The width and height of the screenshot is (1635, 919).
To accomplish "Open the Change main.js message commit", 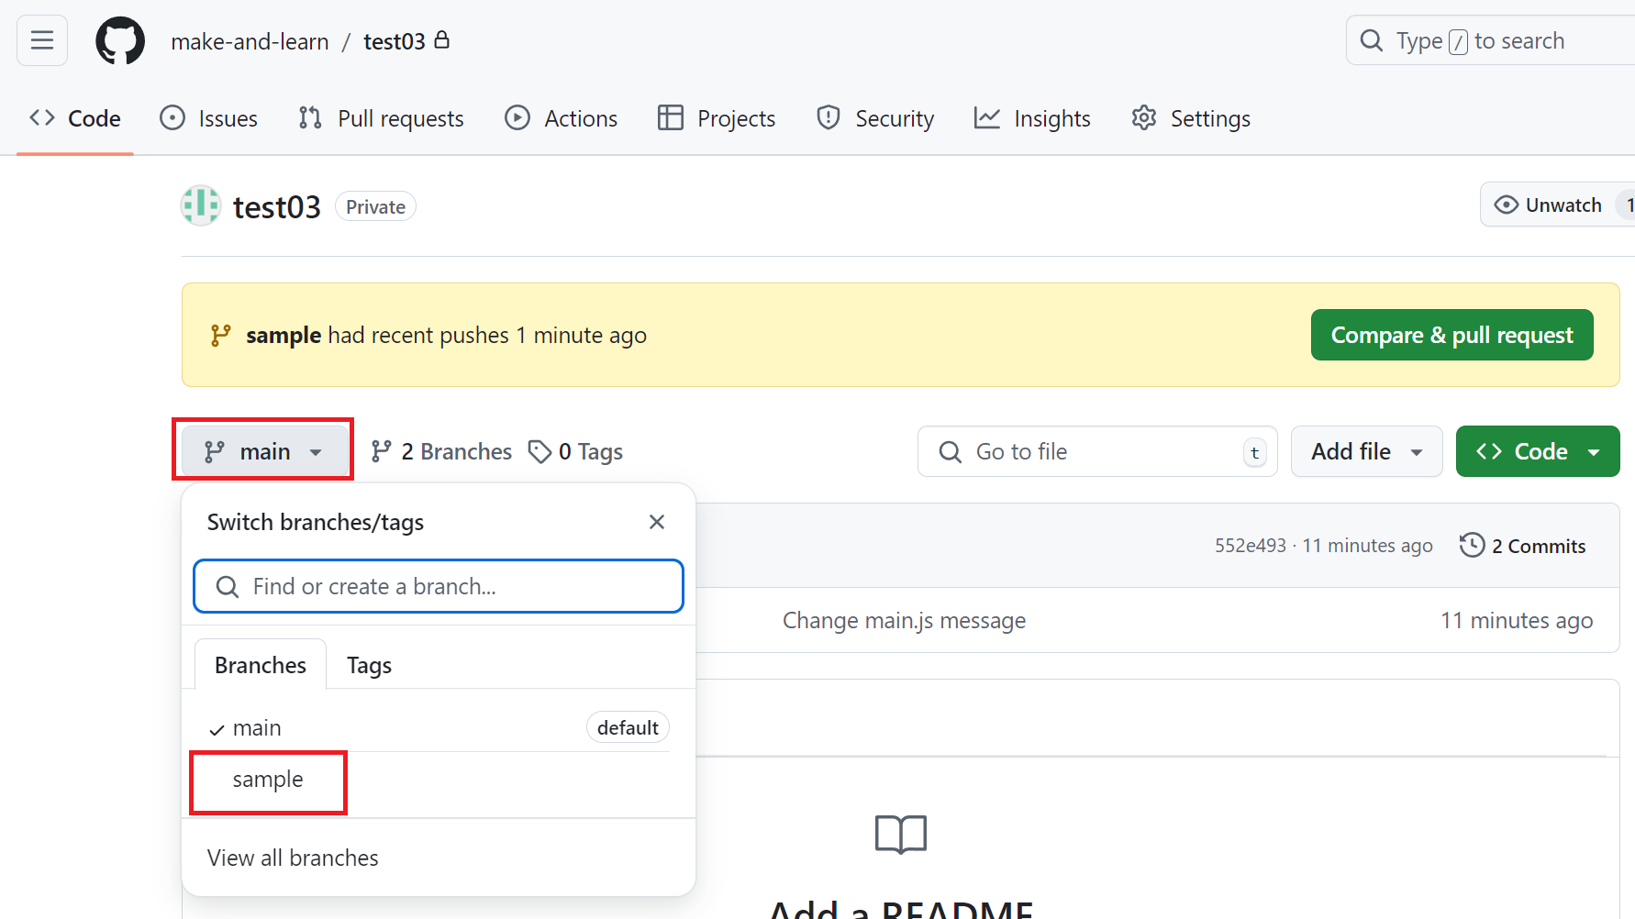I will 904,621.
